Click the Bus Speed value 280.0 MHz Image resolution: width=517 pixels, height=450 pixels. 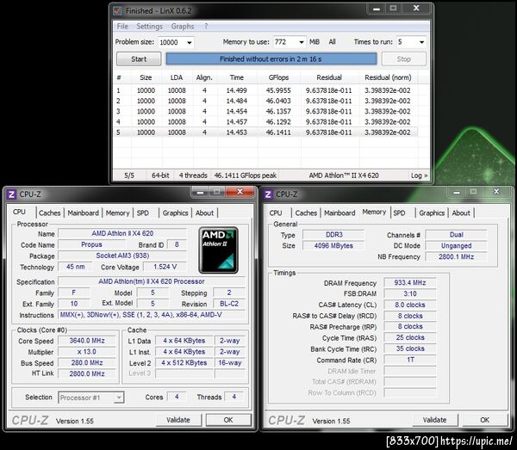(x=87, y=363)
